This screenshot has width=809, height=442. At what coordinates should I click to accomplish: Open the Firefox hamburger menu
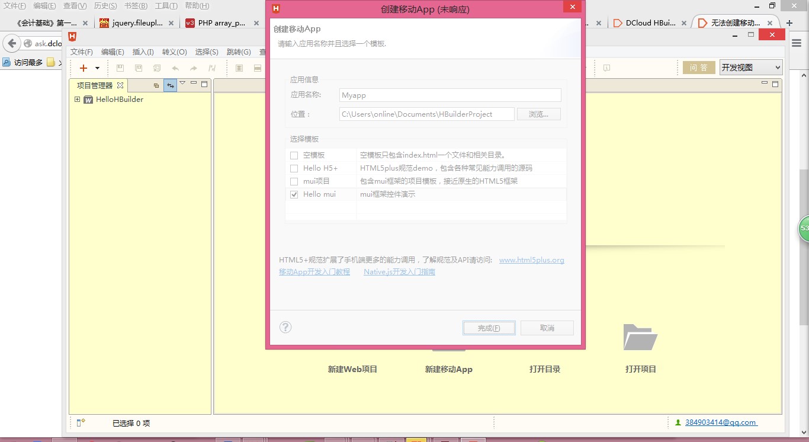(x=797, y=43)
